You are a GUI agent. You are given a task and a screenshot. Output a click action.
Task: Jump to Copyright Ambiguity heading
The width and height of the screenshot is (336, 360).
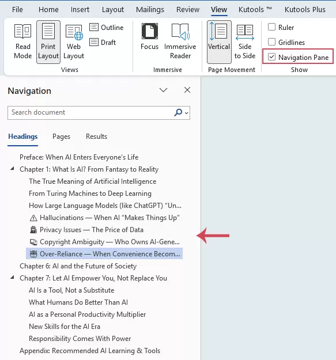click(105, 242)
